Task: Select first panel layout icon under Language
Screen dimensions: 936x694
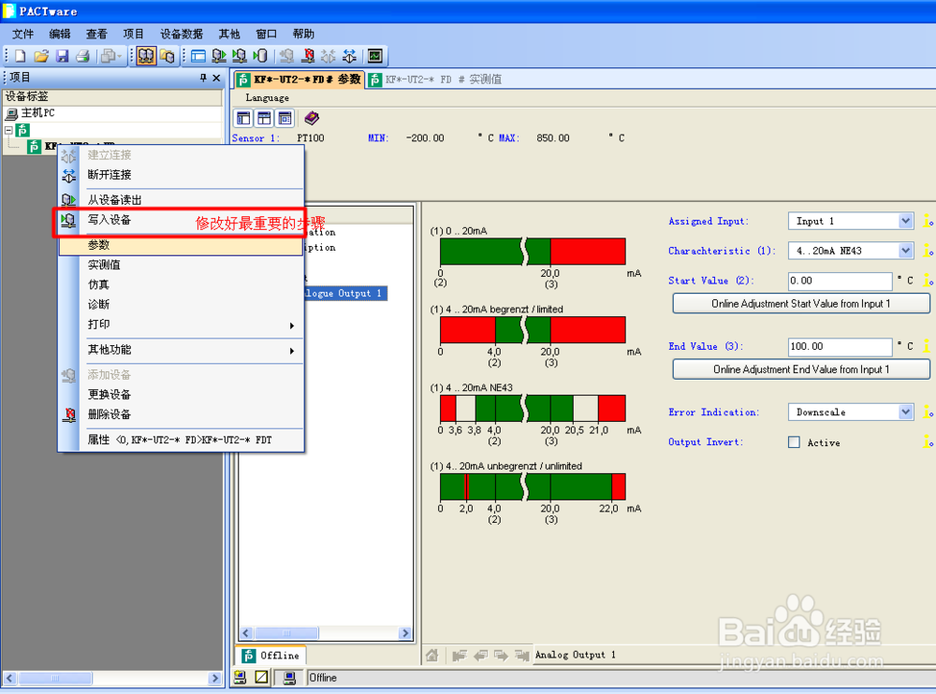Action: 243,118
